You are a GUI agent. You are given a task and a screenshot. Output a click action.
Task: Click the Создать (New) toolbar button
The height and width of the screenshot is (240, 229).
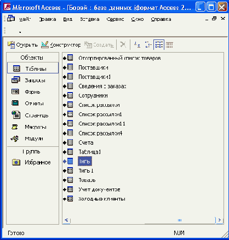coord(99,45)
